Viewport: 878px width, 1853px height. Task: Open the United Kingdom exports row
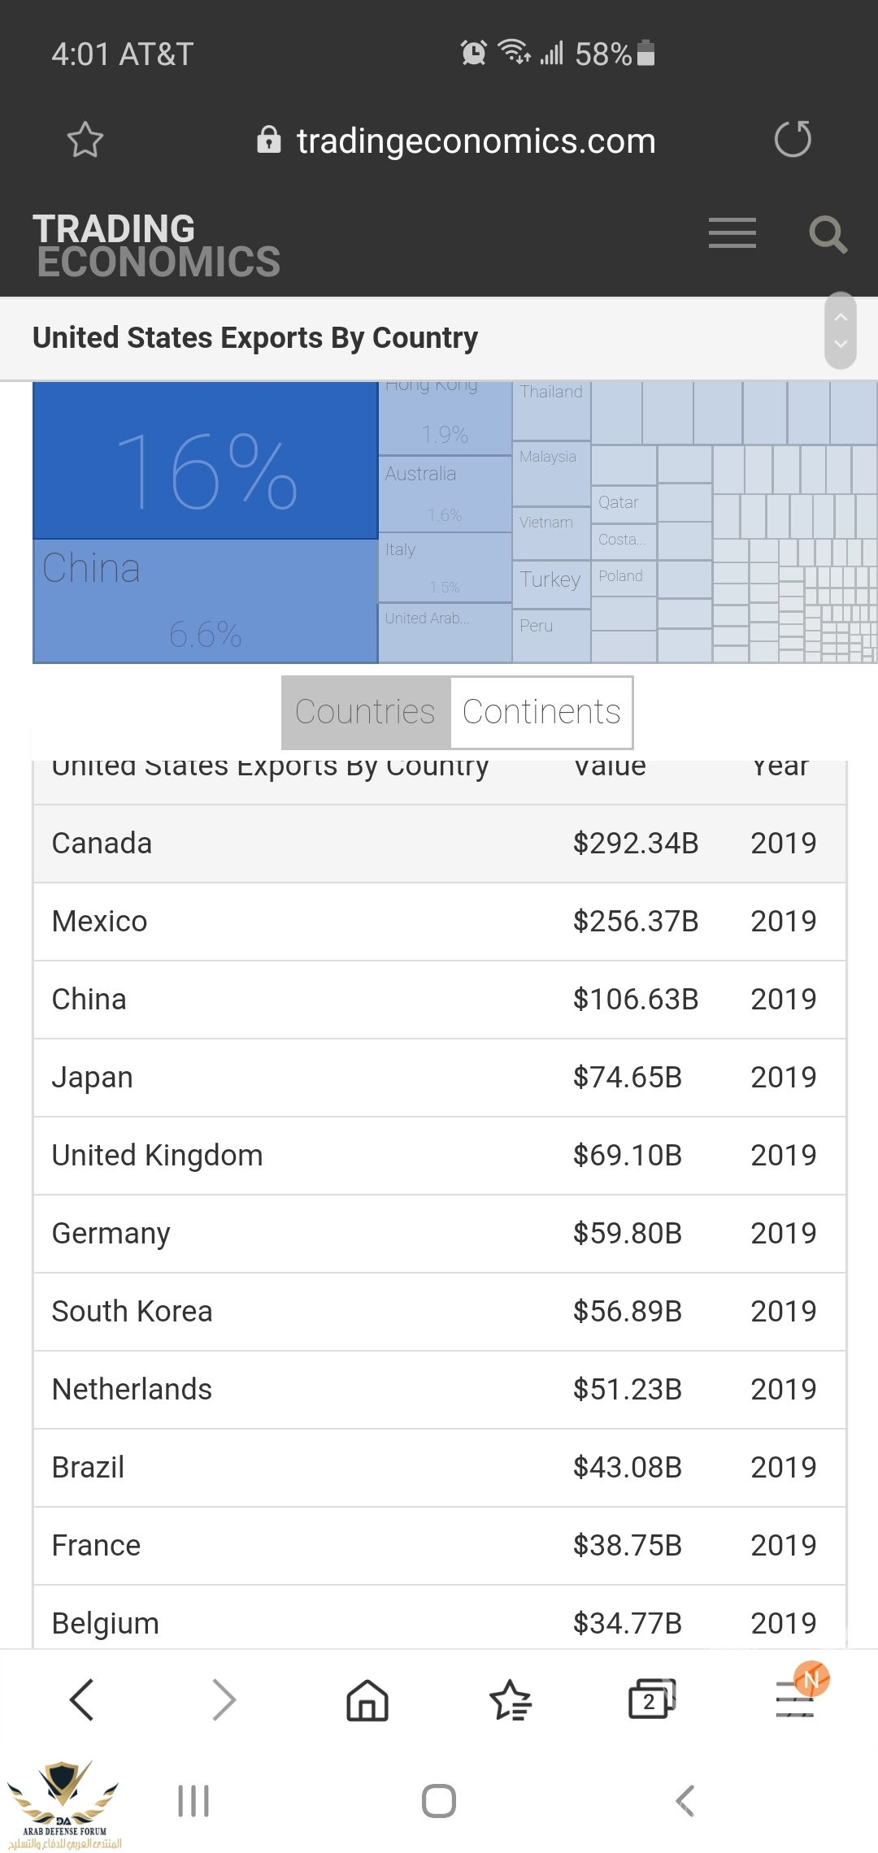click(x=157, y=1156)
